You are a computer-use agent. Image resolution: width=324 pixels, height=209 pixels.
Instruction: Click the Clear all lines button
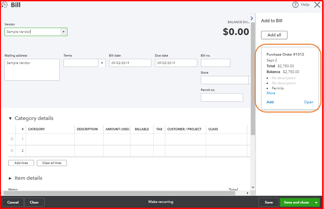pyautogui.click(x=52, y=163)
